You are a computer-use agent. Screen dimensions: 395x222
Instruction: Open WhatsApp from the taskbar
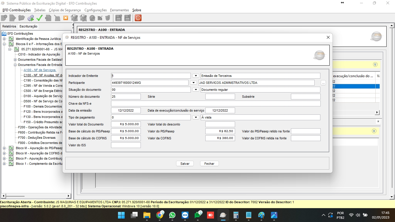click(x=172, y=215)
